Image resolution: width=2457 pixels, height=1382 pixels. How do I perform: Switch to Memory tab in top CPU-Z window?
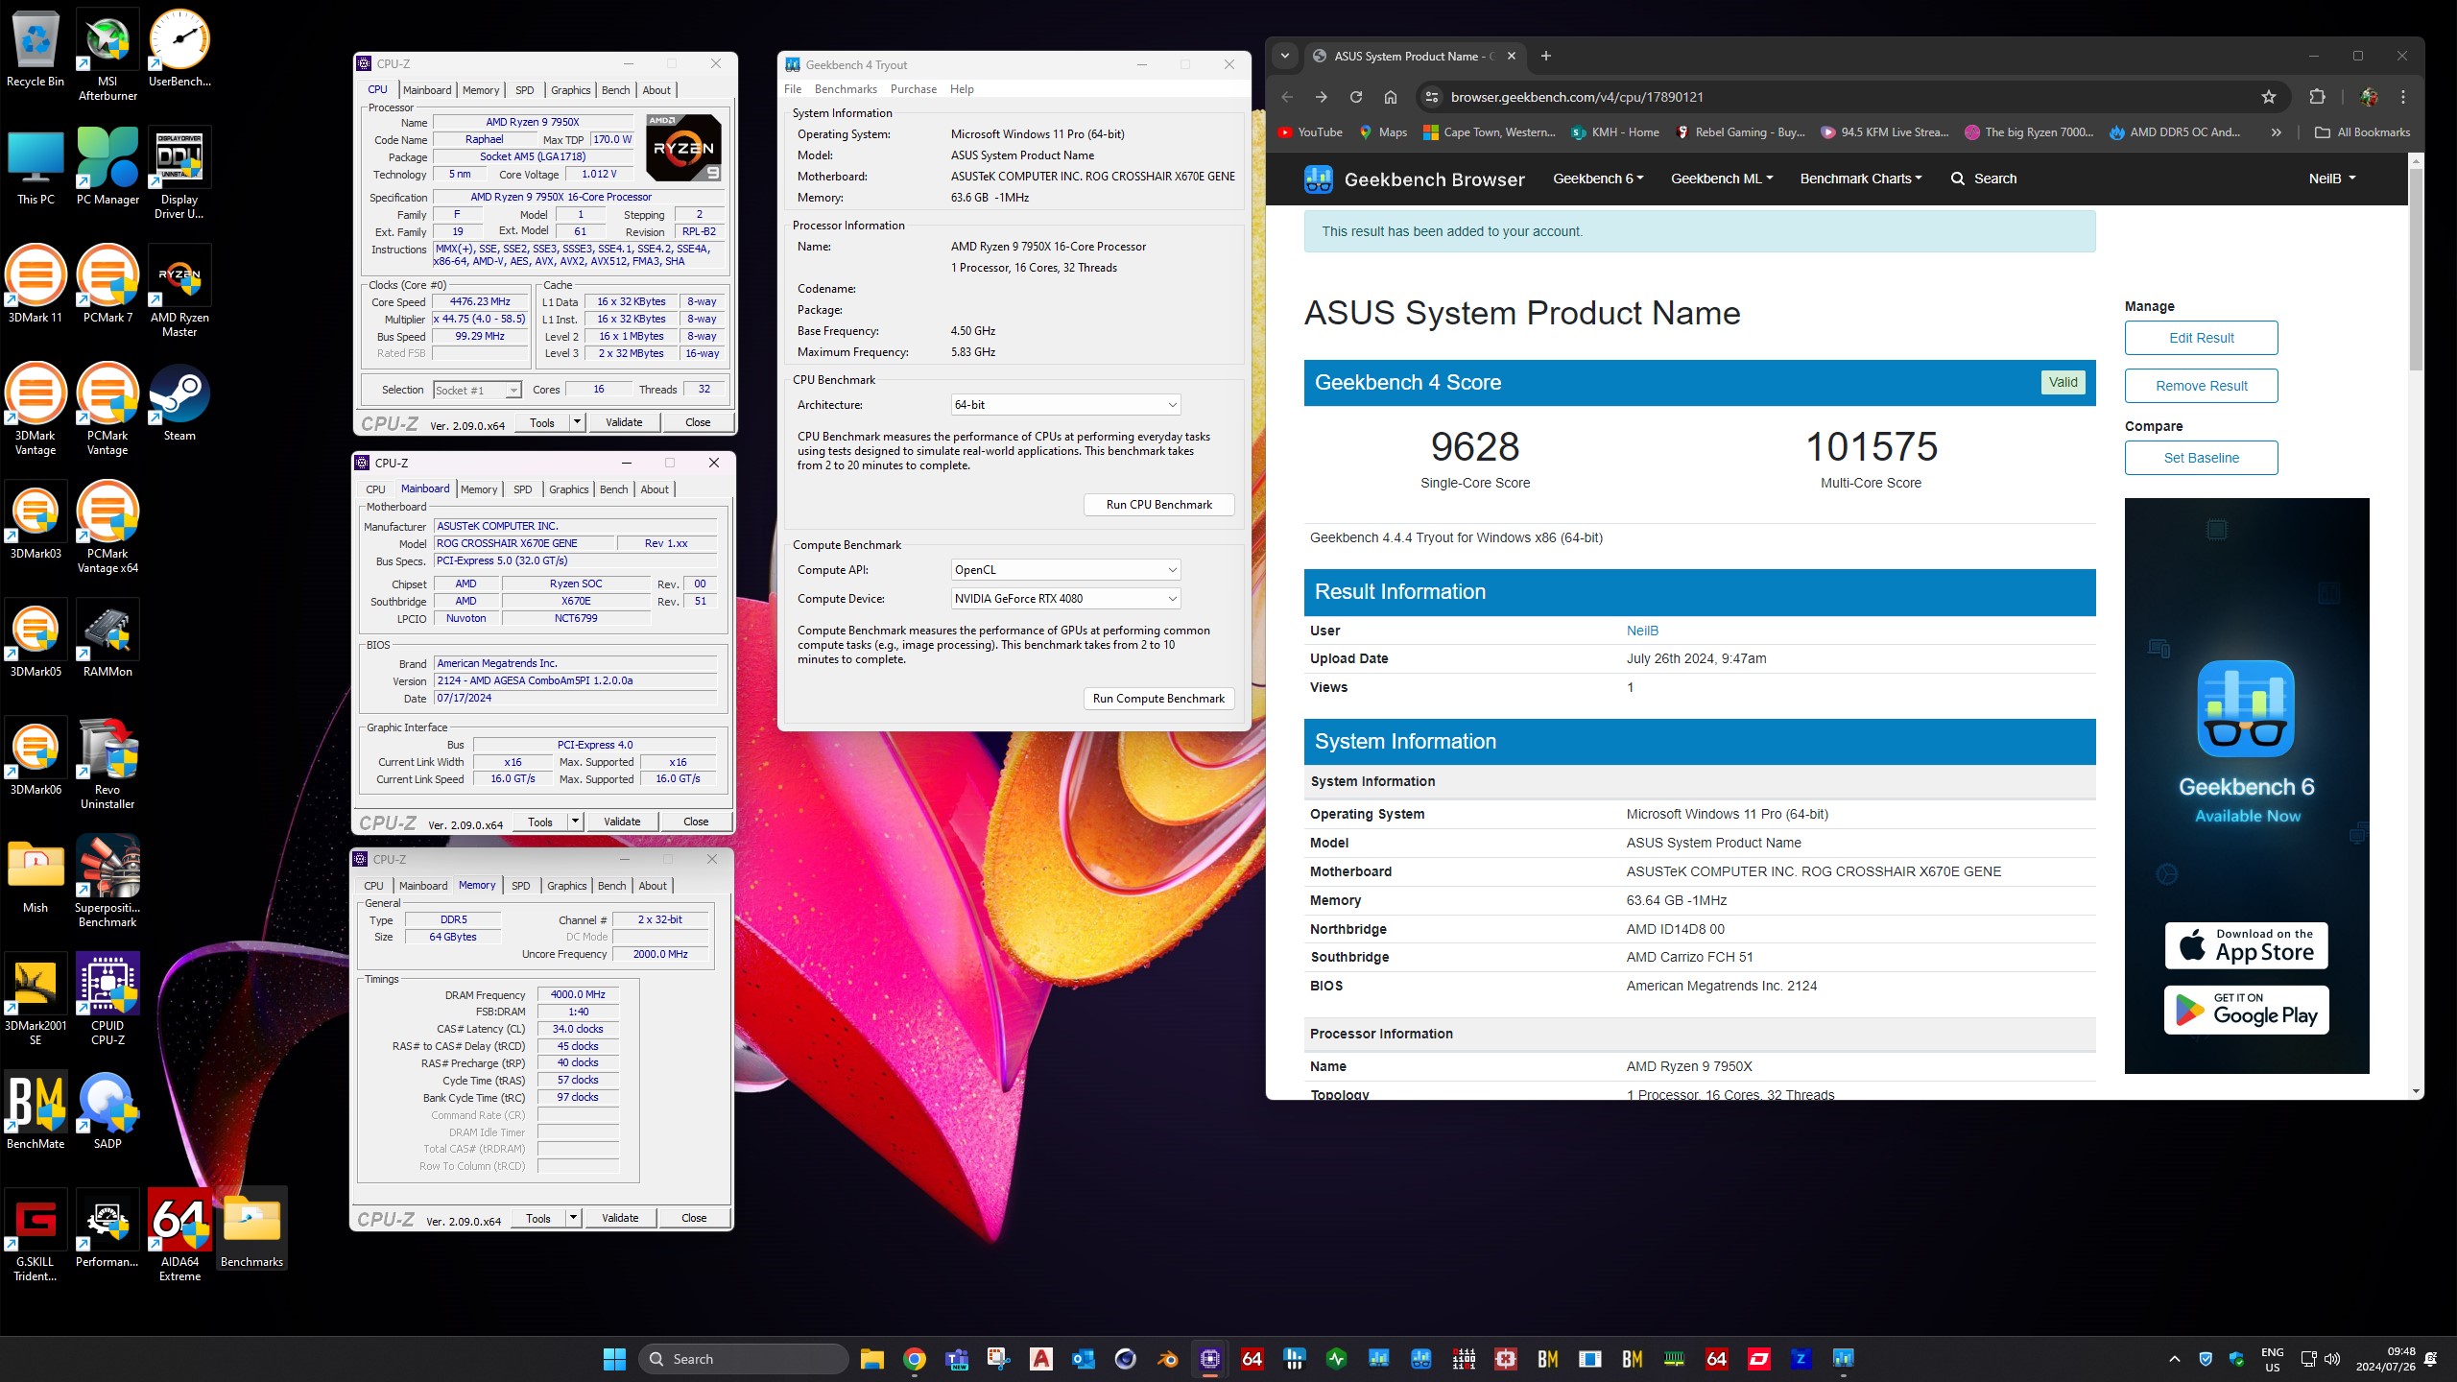pos(481,90)
